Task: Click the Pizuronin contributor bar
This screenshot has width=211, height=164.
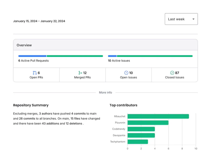Action: click(x=148, y=123)
